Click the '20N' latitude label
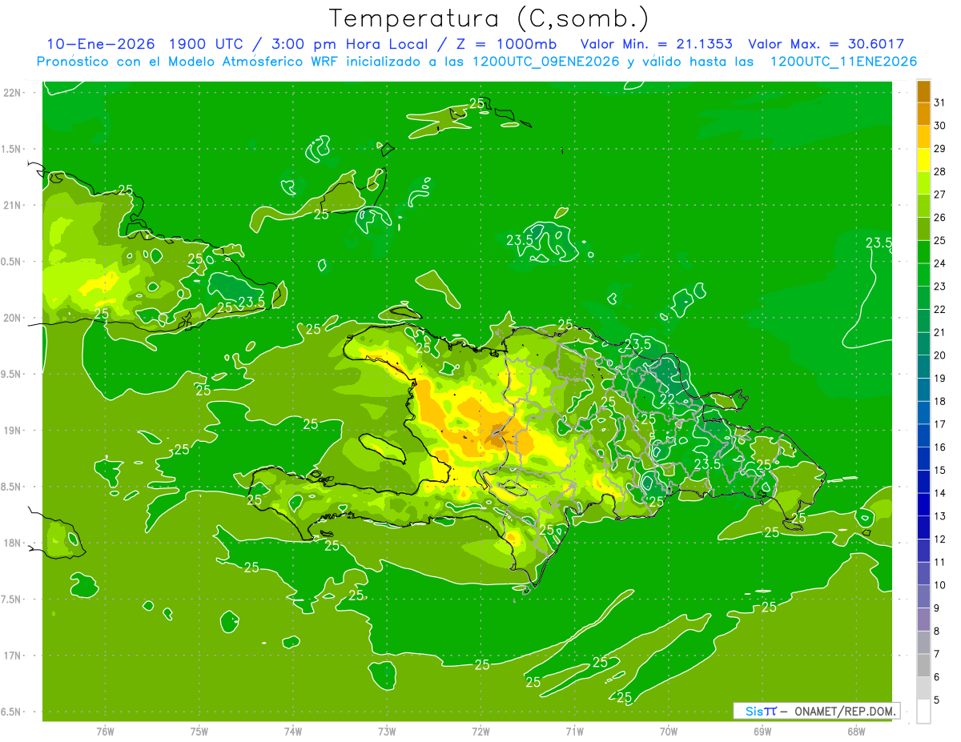The height and width of the screenshot is (742, 961). click(x=11, y=318)
